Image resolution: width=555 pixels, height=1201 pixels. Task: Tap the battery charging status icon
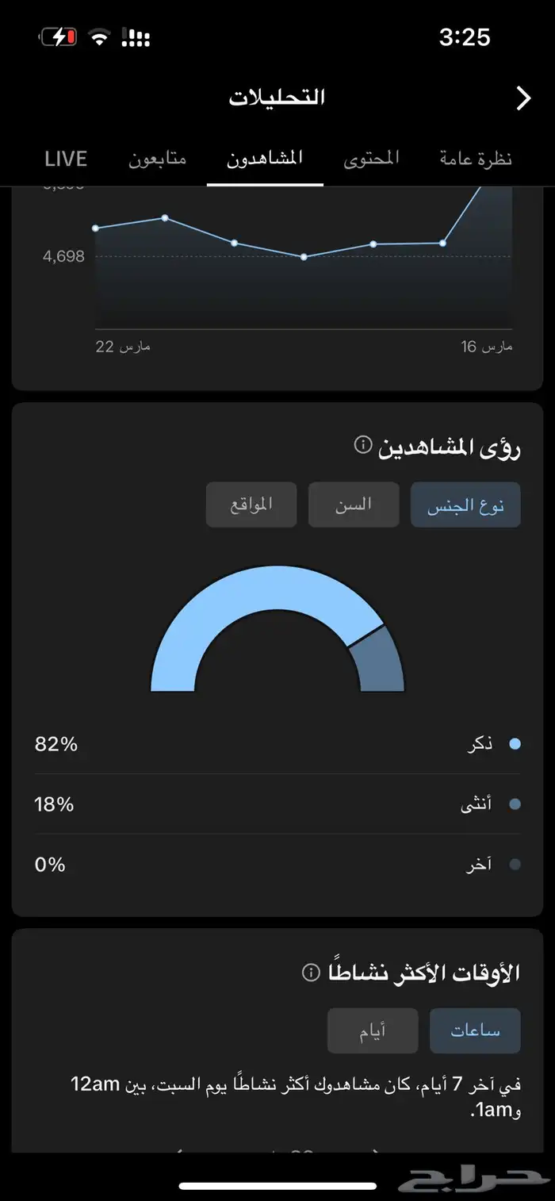(58, 36)
